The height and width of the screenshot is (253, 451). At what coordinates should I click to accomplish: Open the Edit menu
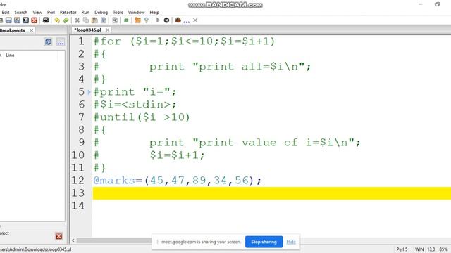[x=6, y=13]
